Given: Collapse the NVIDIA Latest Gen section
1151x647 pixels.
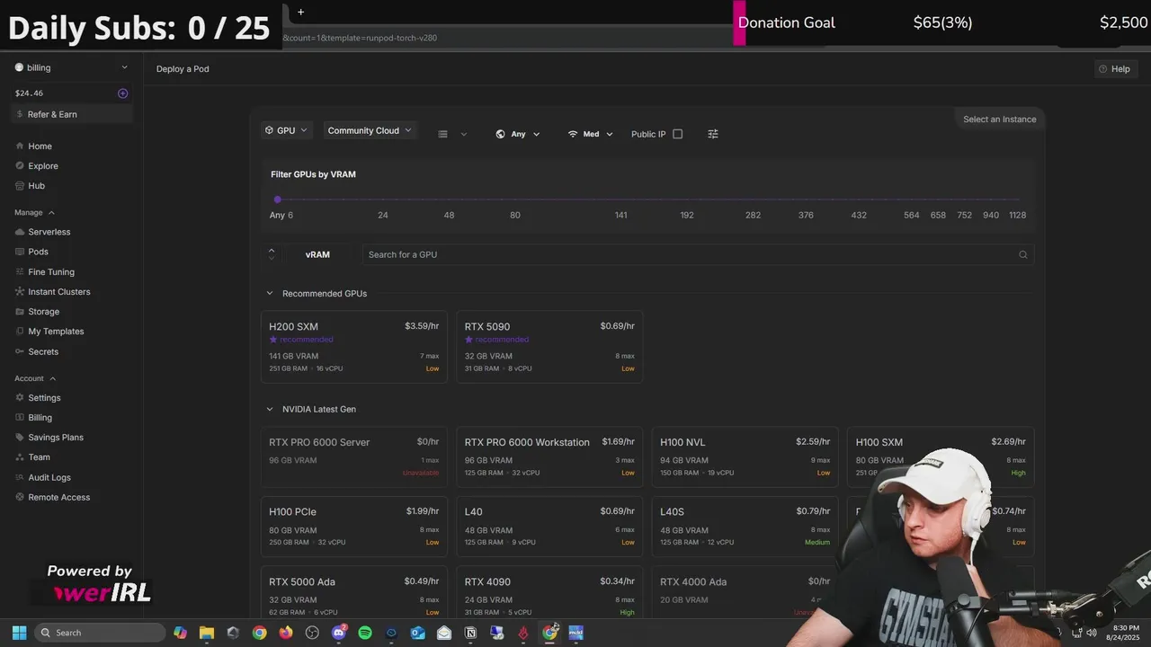Looking at the screenshot, I should 269,409.
